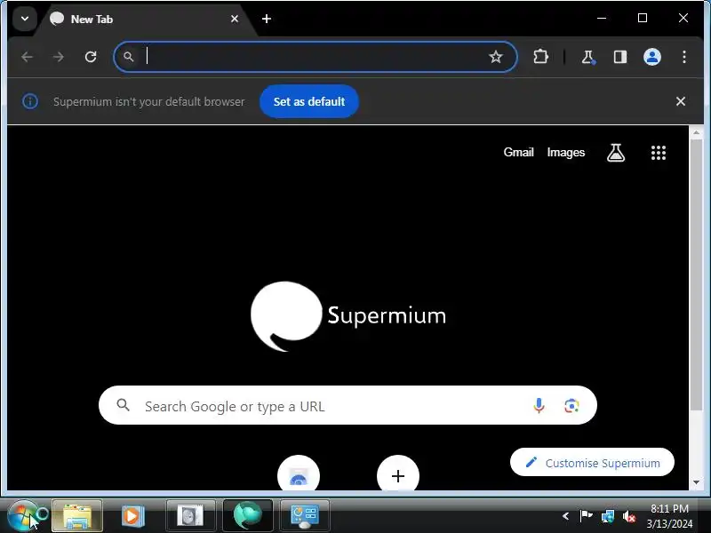
Task: Click Set as default button
Action: (309, 101)
